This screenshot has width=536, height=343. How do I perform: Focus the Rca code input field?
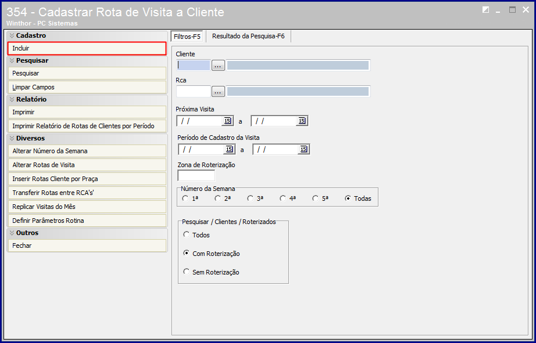coord(193,92)
